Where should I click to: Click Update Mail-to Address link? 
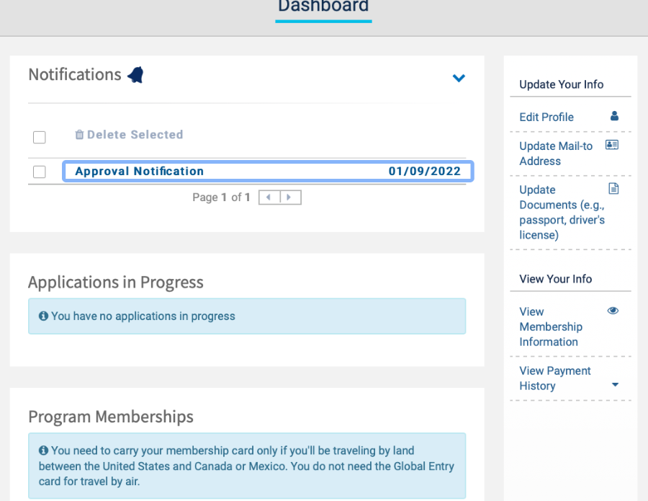point(556,154)
